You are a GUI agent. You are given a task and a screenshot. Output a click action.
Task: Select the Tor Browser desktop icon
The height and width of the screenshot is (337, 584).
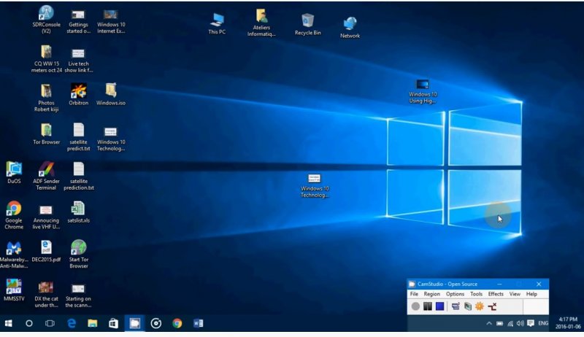pos(46,133)
